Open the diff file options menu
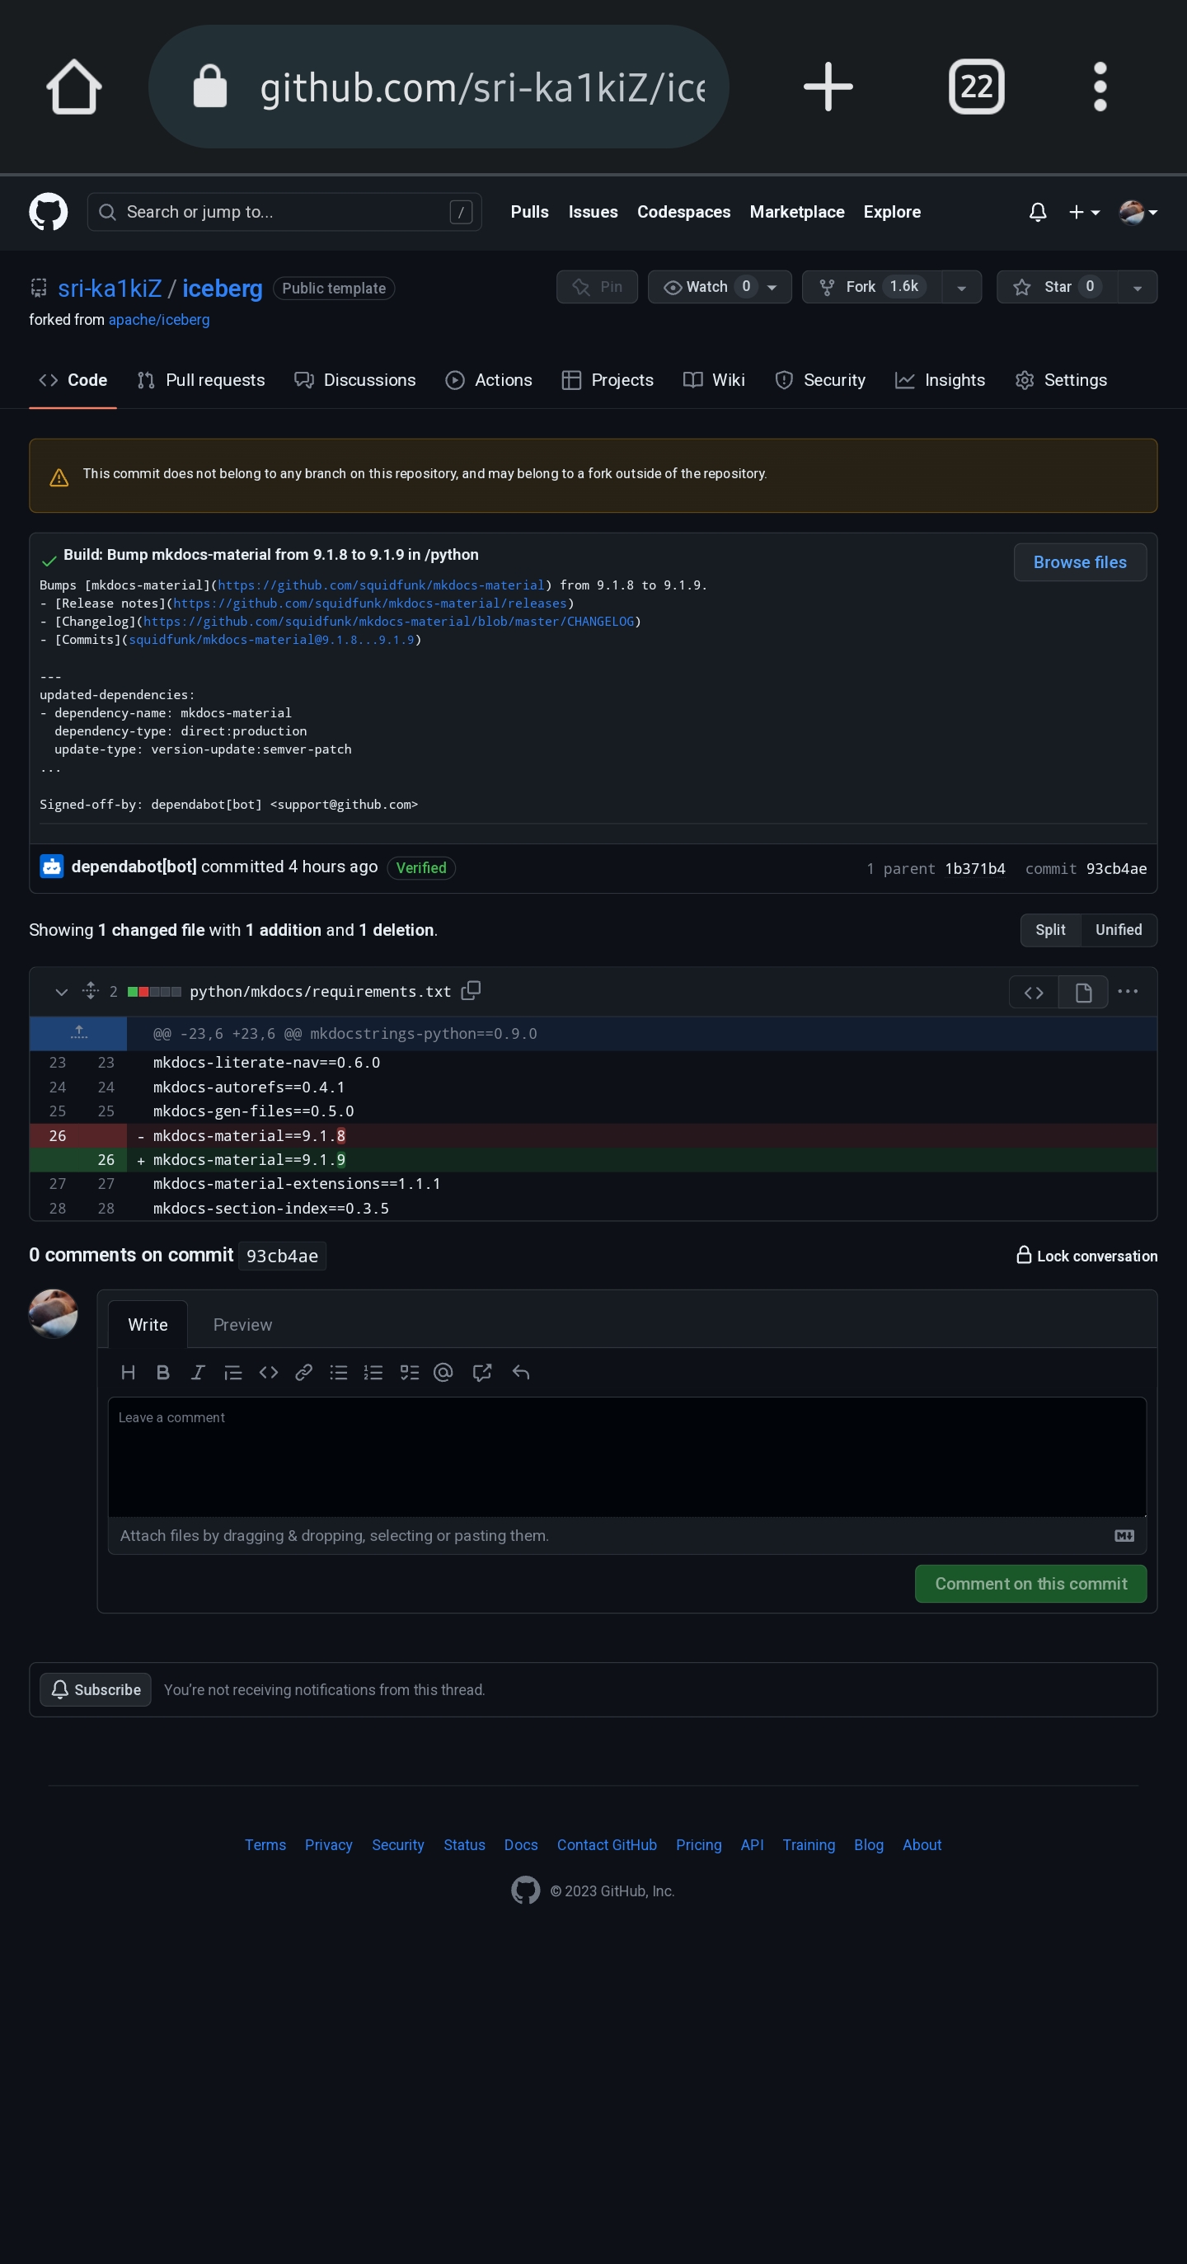 coord(1128,991)
